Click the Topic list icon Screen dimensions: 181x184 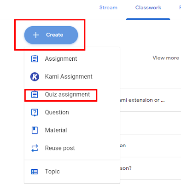point(35,172)
